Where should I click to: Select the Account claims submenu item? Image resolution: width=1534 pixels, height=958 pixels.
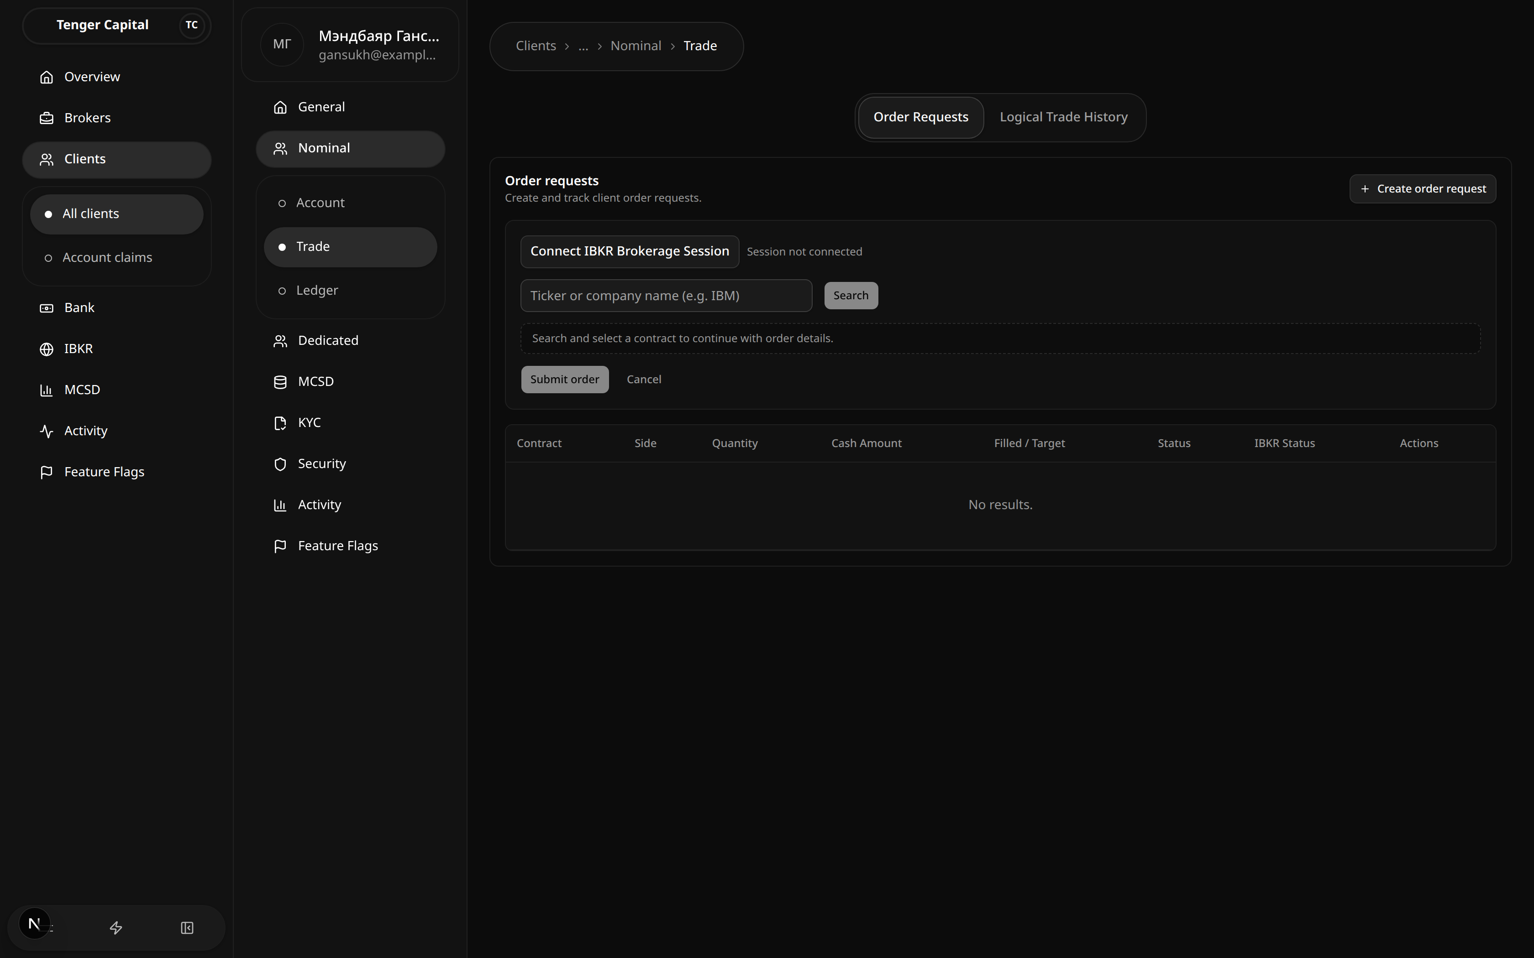click(116, 258)
